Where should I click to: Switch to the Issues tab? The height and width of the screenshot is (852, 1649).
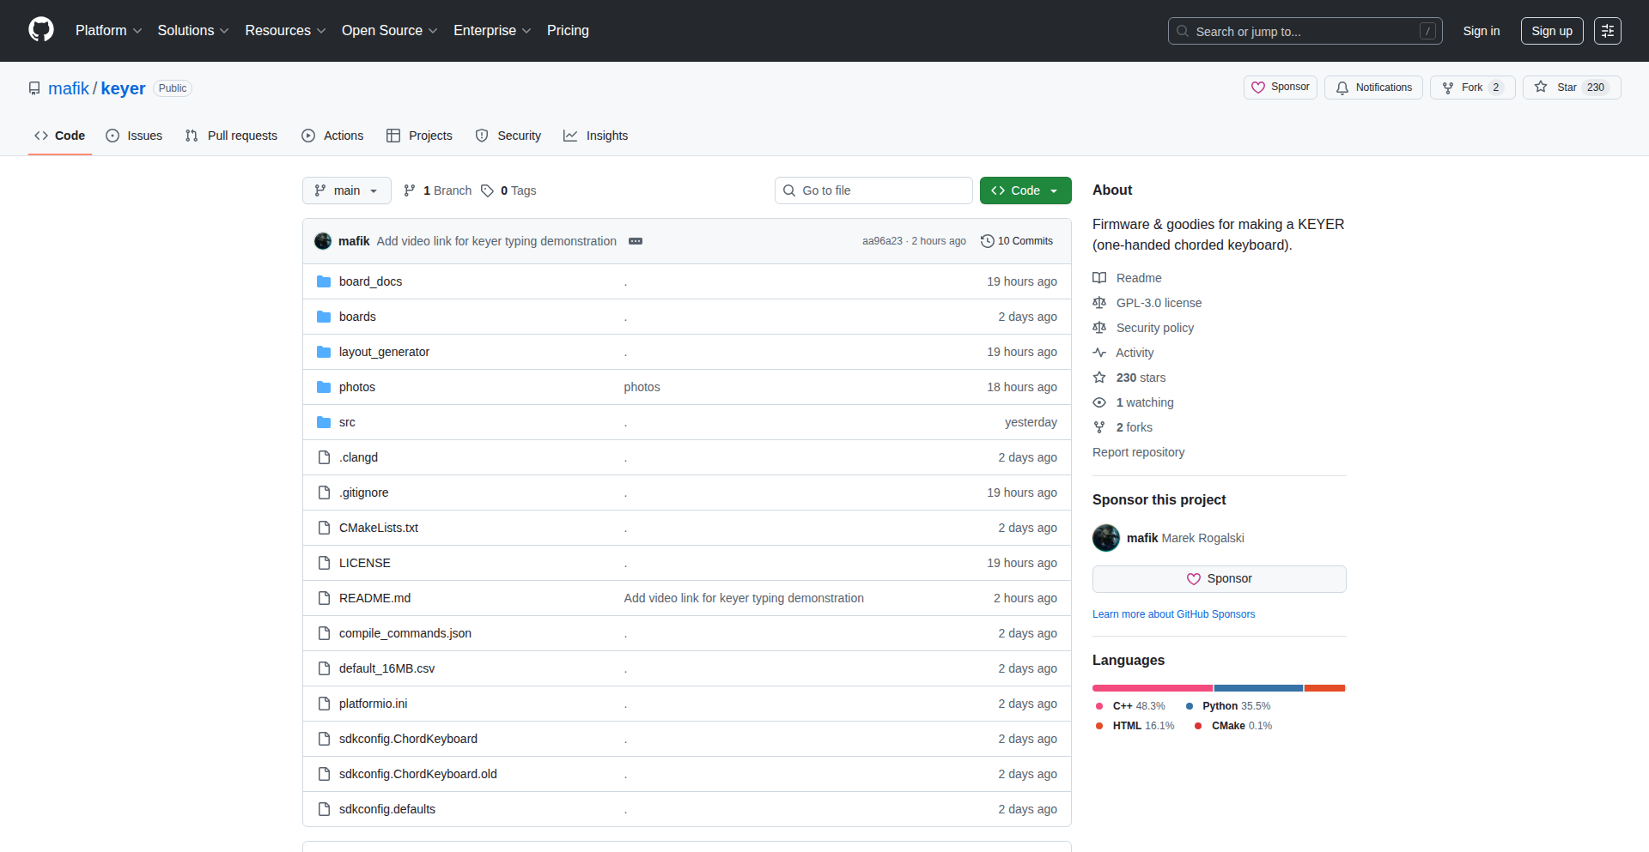click(134, 136)
